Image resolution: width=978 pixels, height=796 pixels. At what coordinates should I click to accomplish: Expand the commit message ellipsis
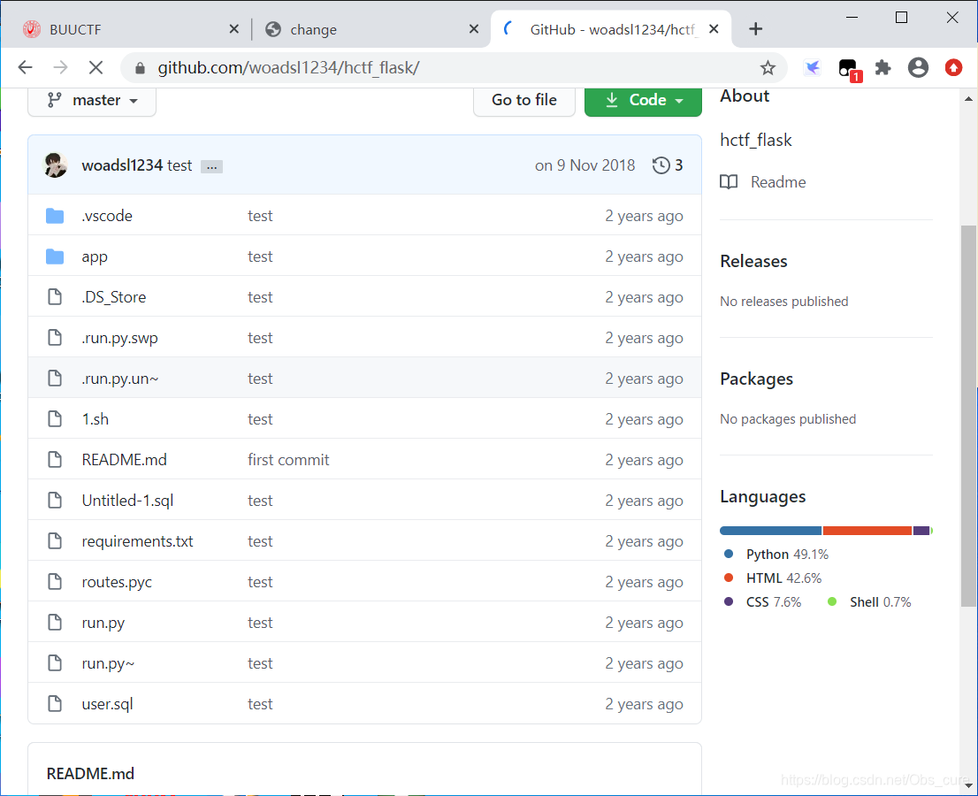(x=211, y=166)
